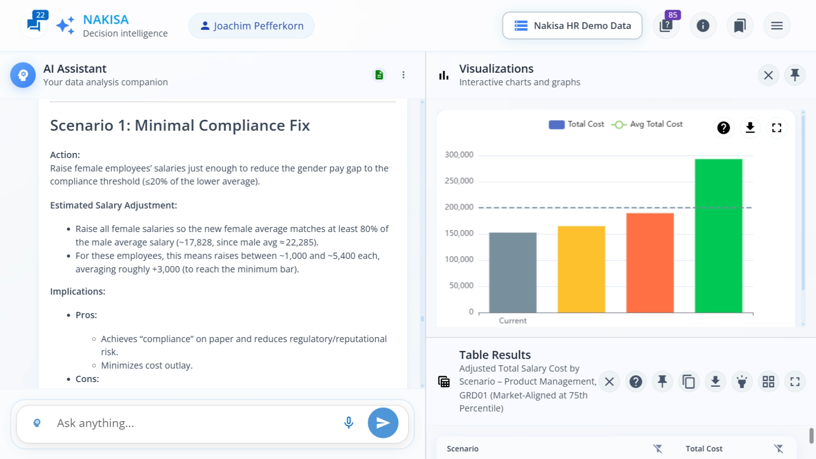Viewport: 816px width, 459px height.
Task: Open insights for the Table Results
Action: 742,381
